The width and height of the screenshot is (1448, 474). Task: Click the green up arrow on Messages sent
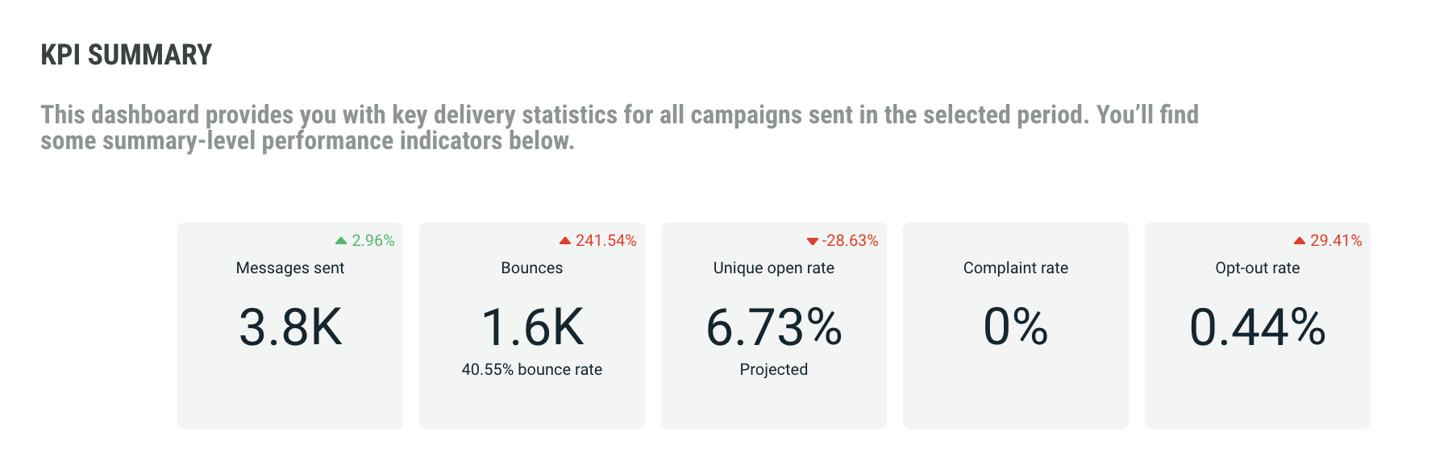coord(341,241)
